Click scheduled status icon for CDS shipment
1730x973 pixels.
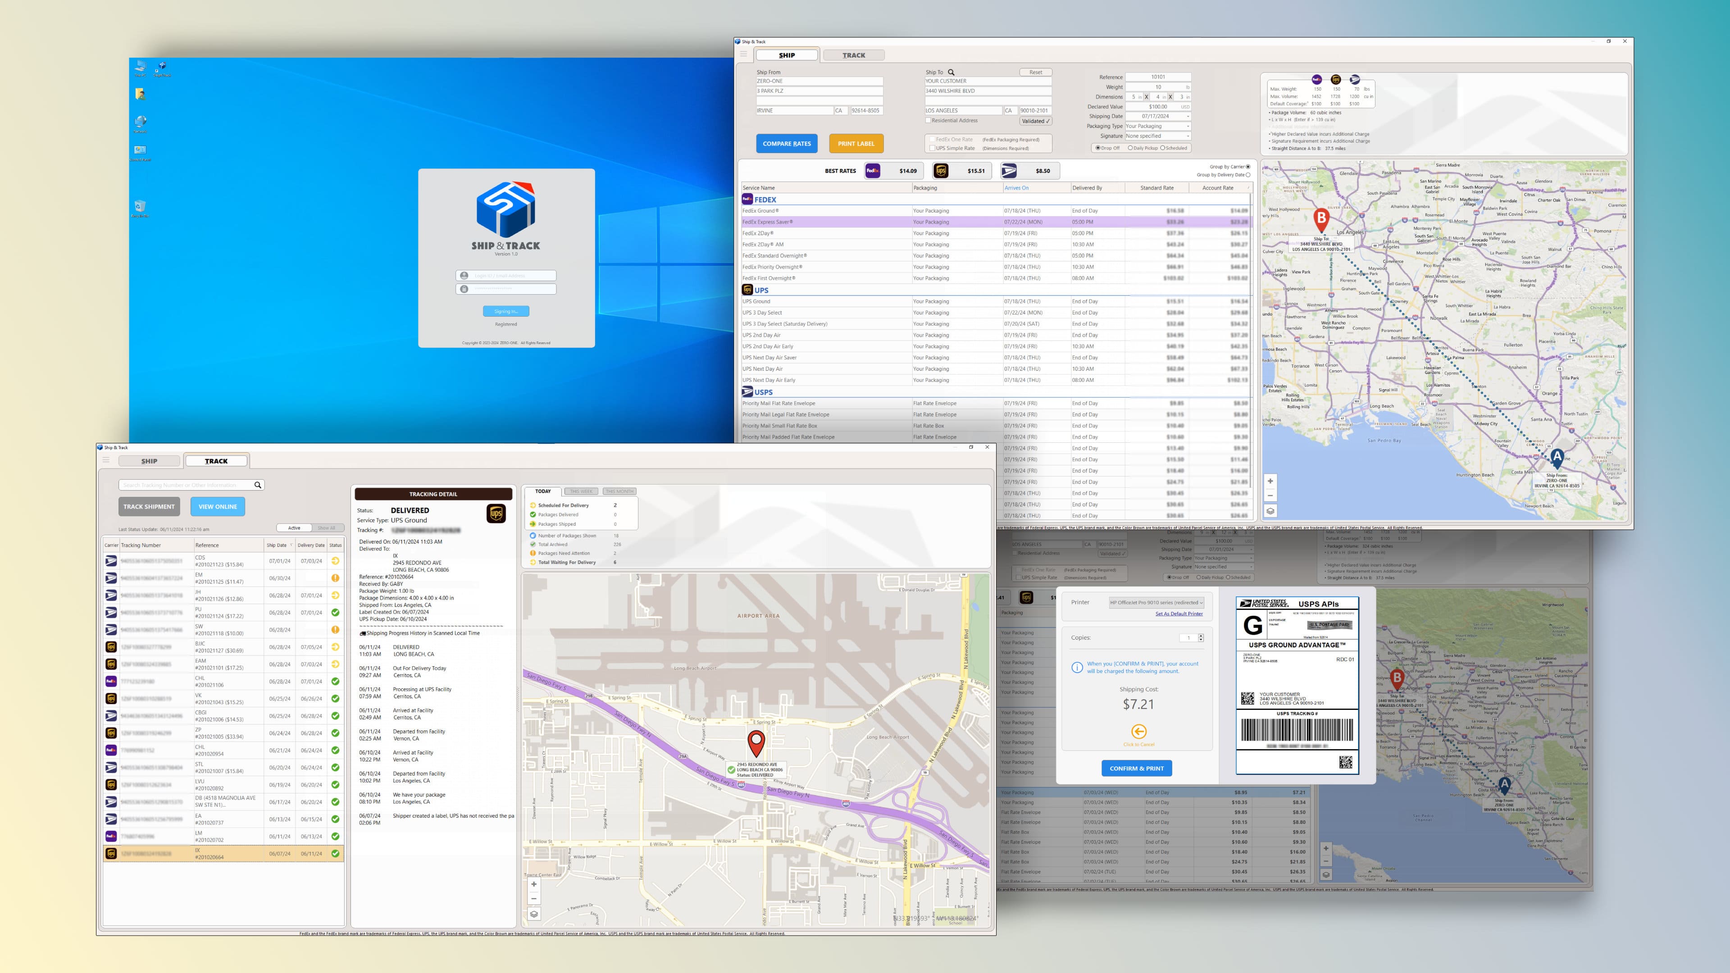[x=335, y=561]
